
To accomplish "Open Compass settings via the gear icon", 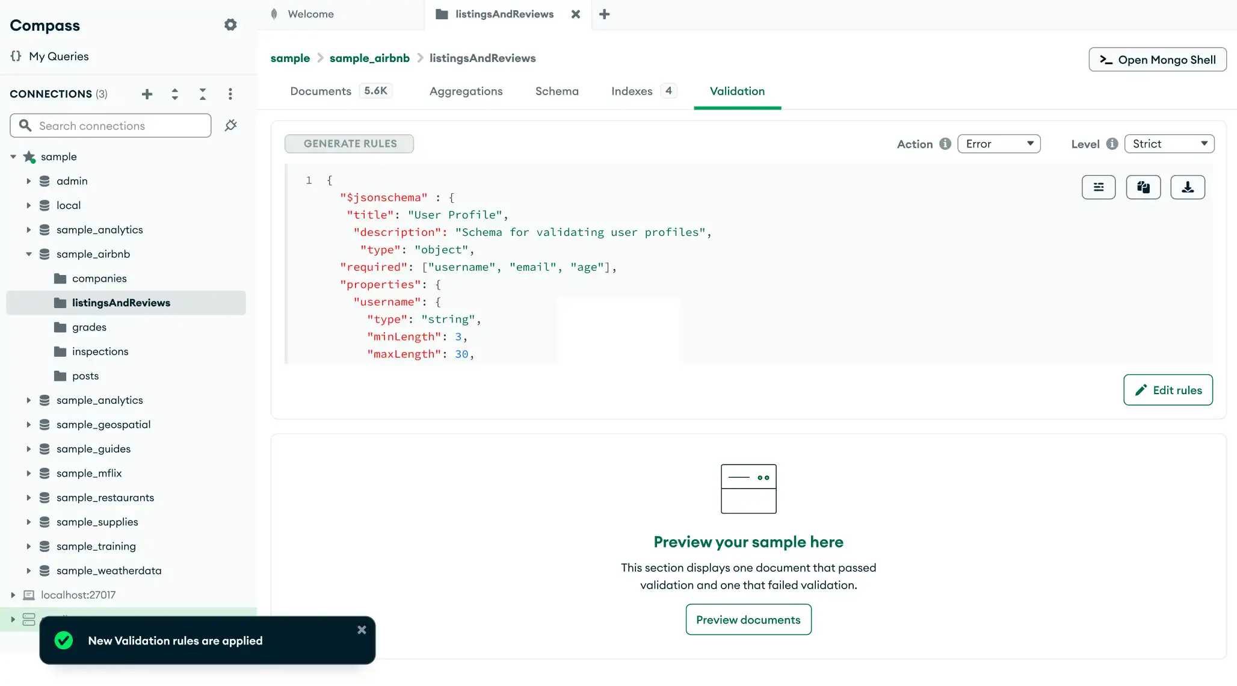I will 230,25.
